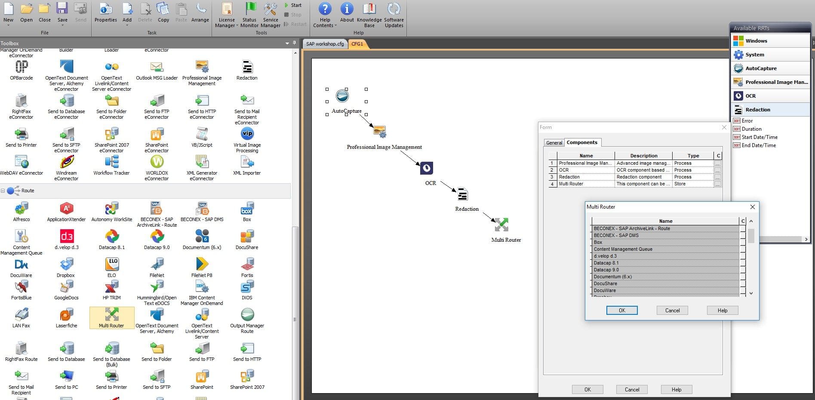
Task: Click Help in the Multi Router dialog
Action: [x=723, y=311]
